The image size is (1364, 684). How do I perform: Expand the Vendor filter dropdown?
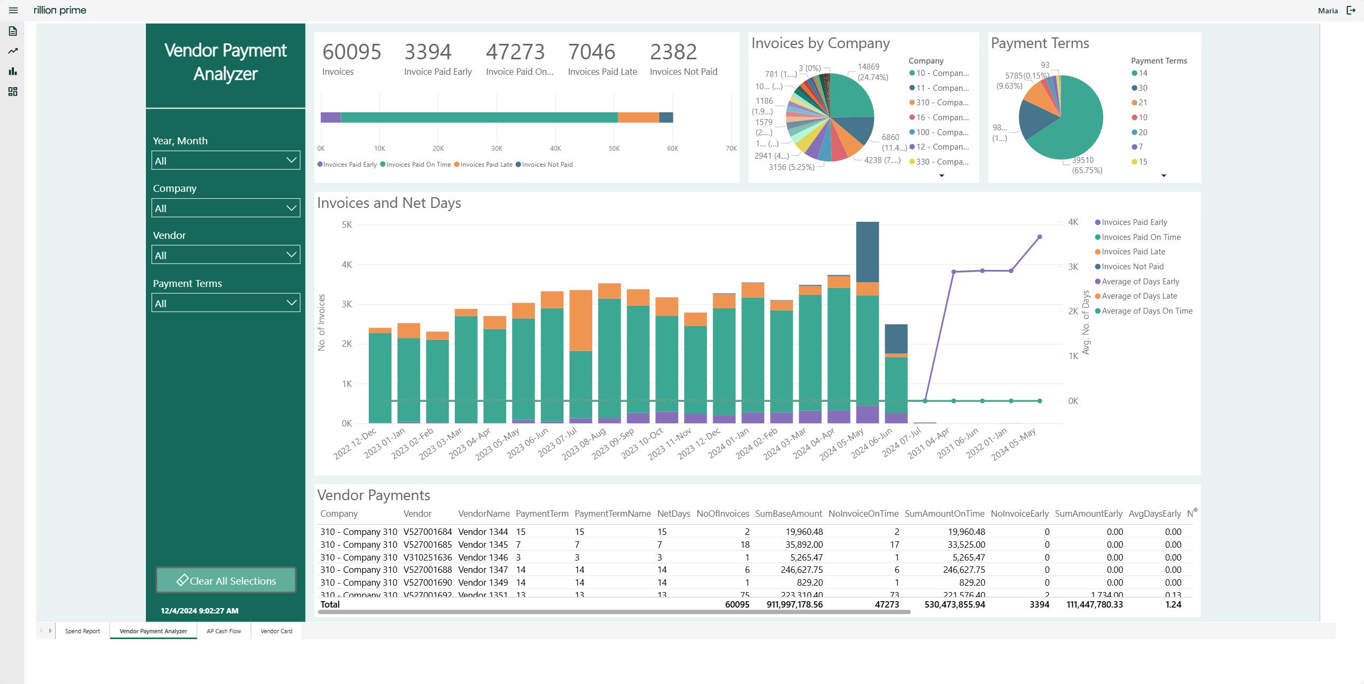click(226, 255)
